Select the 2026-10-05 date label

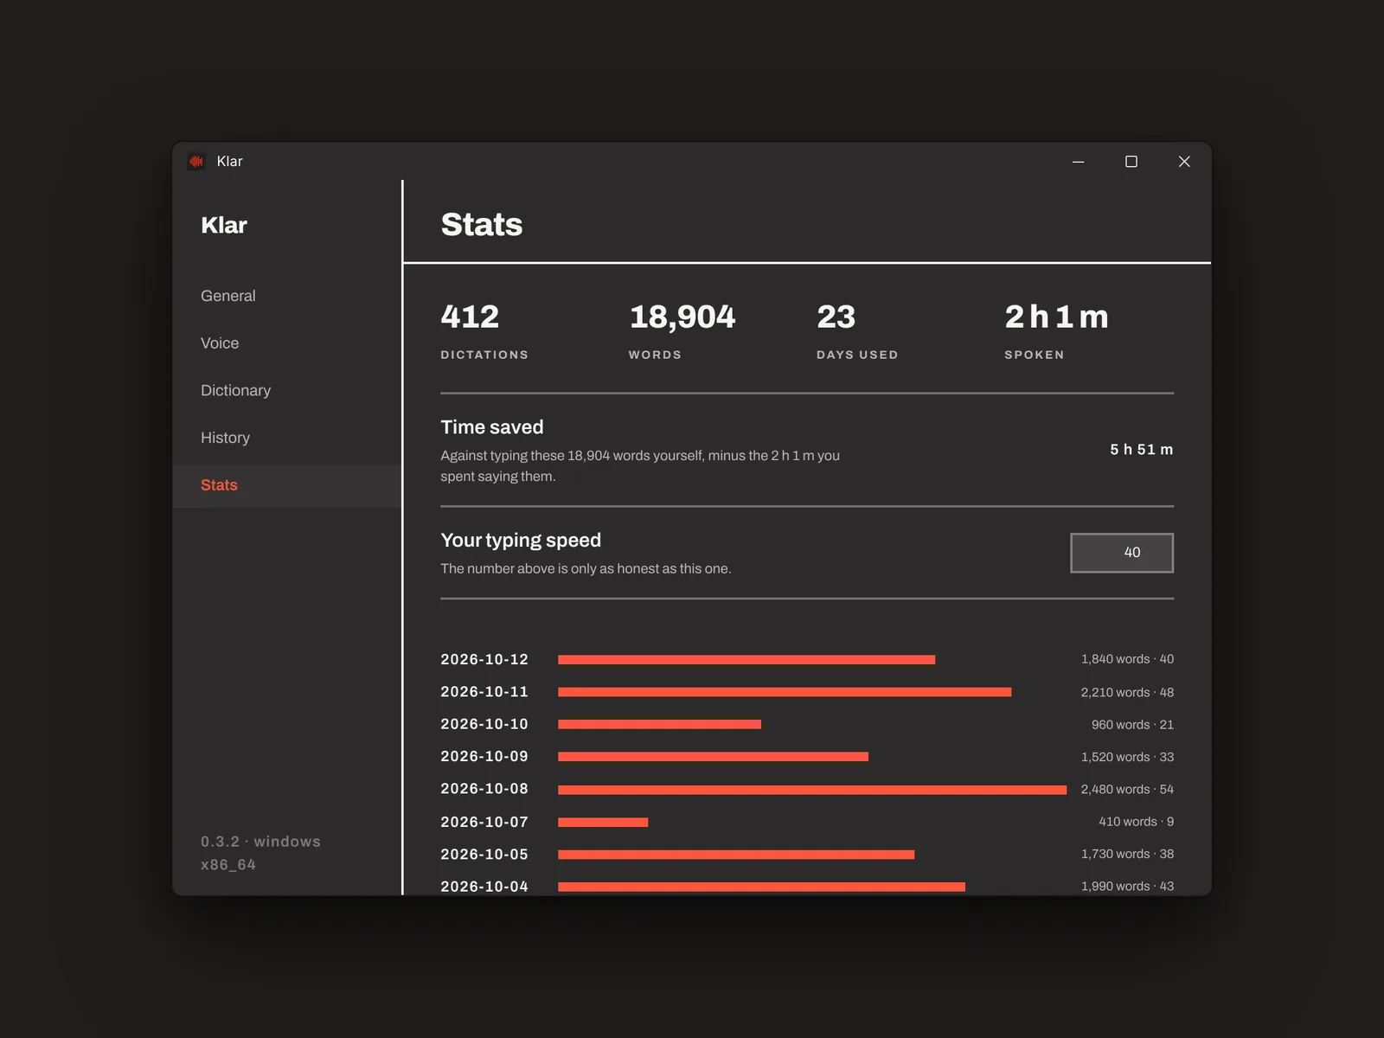coord(484,855)
